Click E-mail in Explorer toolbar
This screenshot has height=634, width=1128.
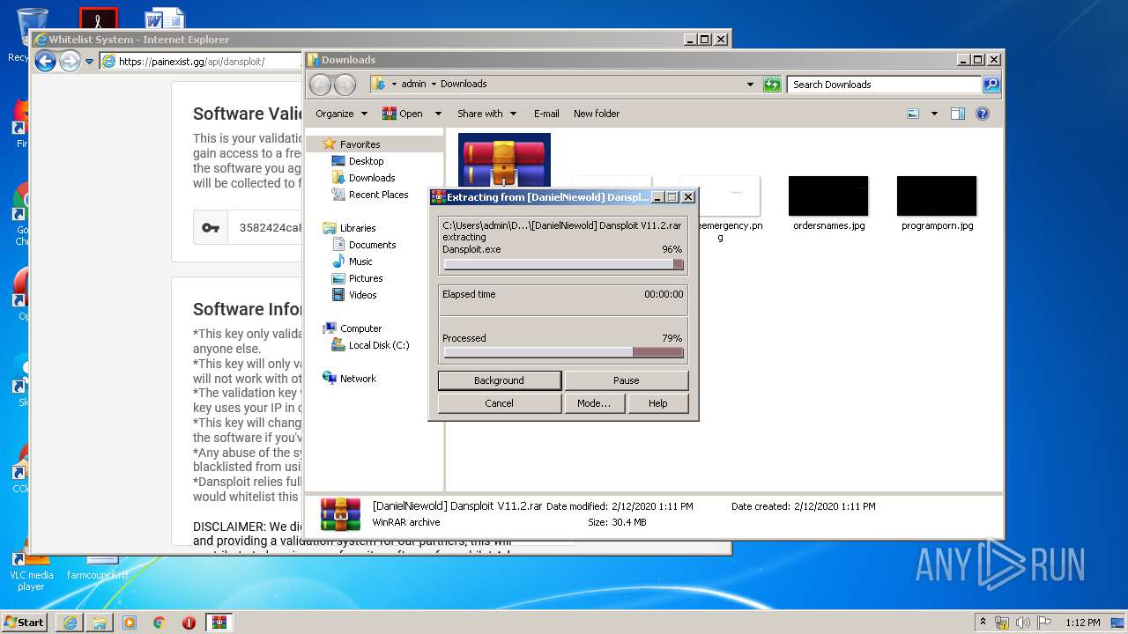pyautogui.click(x=546, y=114)
